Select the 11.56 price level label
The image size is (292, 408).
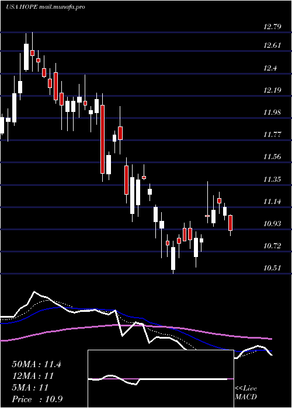[272, 157]
